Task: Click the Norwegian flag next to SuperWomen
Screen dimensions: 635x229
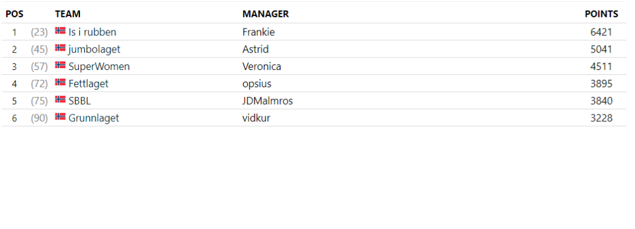Action: 60,65
